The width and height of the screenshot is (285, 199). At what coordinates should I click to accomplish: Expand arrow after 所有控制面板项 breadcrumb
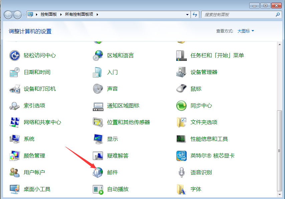tap(97, 14)
